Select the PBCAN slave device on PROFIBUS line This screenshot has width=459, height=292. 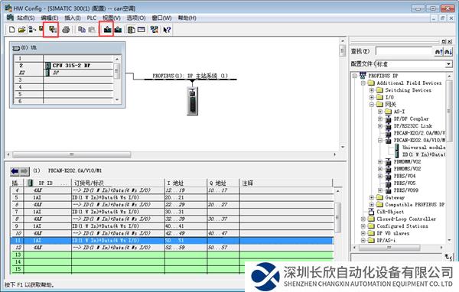tap(192, 101)
